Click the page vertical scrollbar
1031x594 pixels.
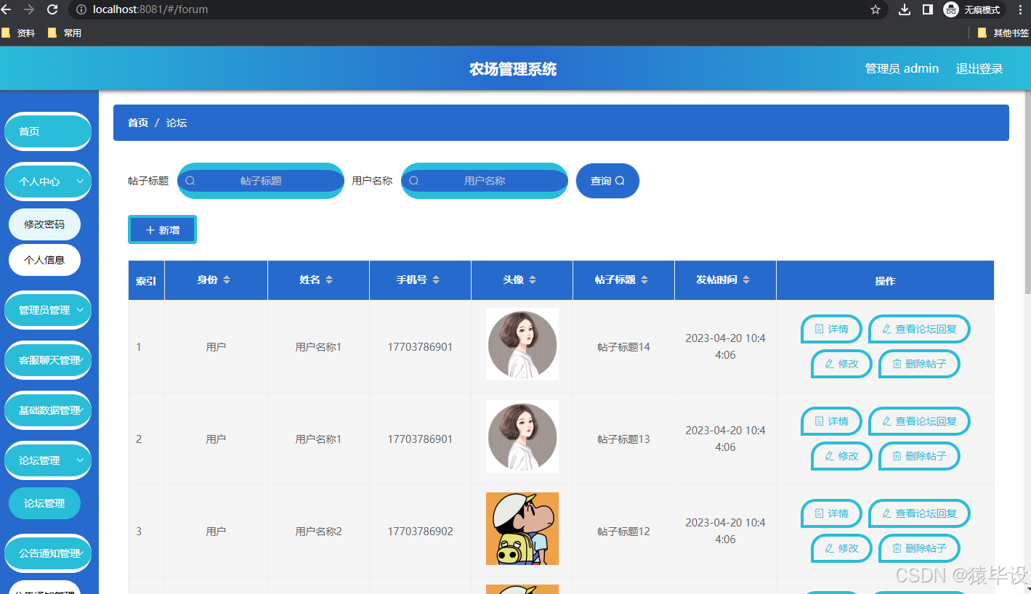tap(1027, 192)
